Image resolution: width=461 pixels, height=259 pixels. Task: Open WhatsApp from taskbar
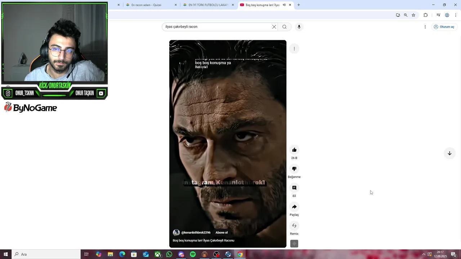(x=169, y=254)
